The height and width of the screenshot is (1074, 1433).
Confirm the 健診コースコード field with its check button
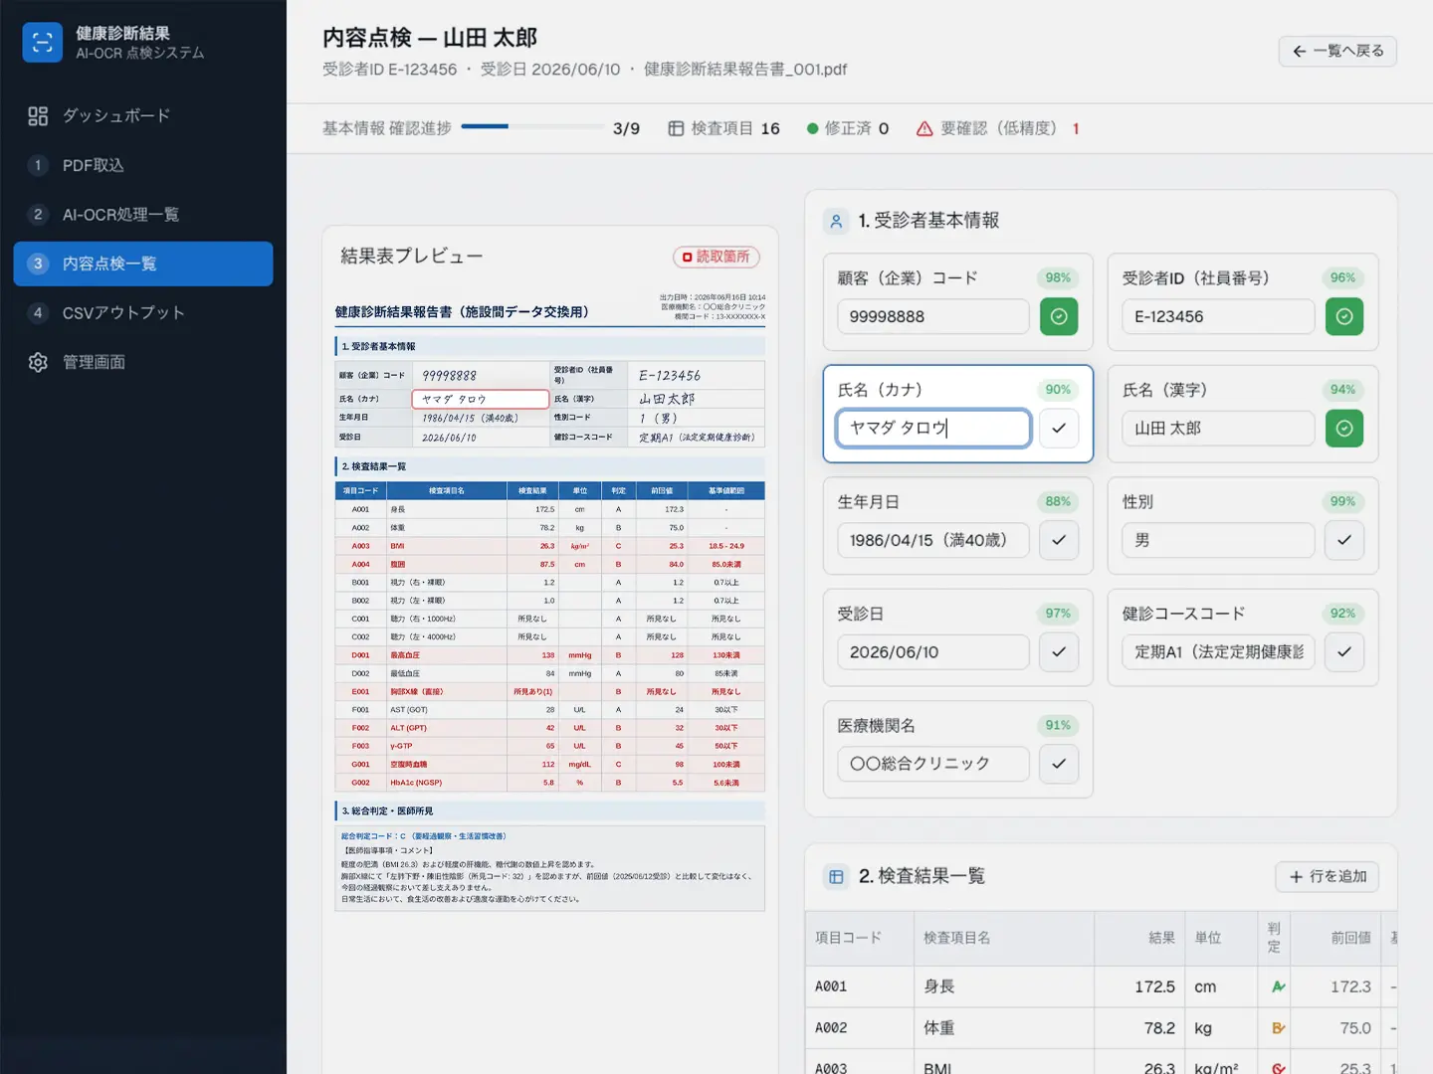(1344, 652)
